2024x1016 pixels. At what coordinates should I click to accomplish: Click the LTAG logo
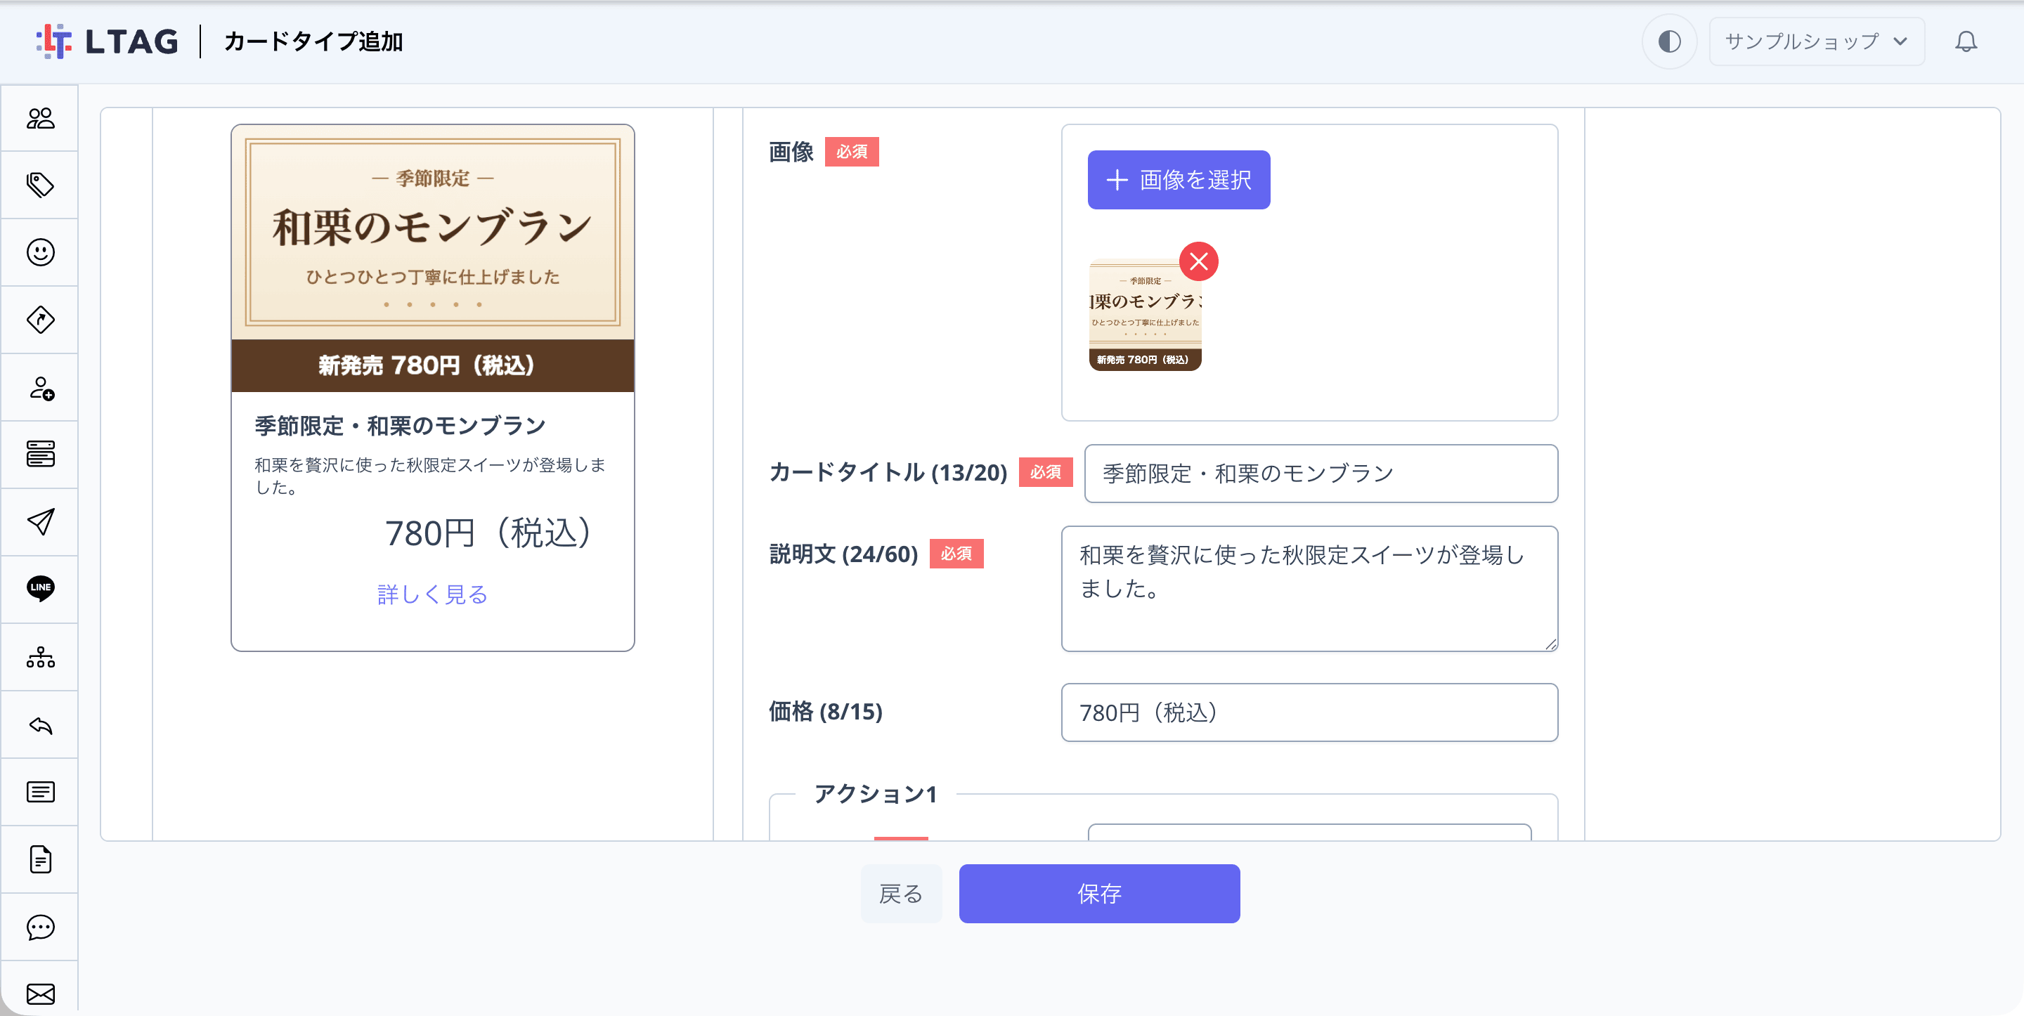[x=107, y=41]
